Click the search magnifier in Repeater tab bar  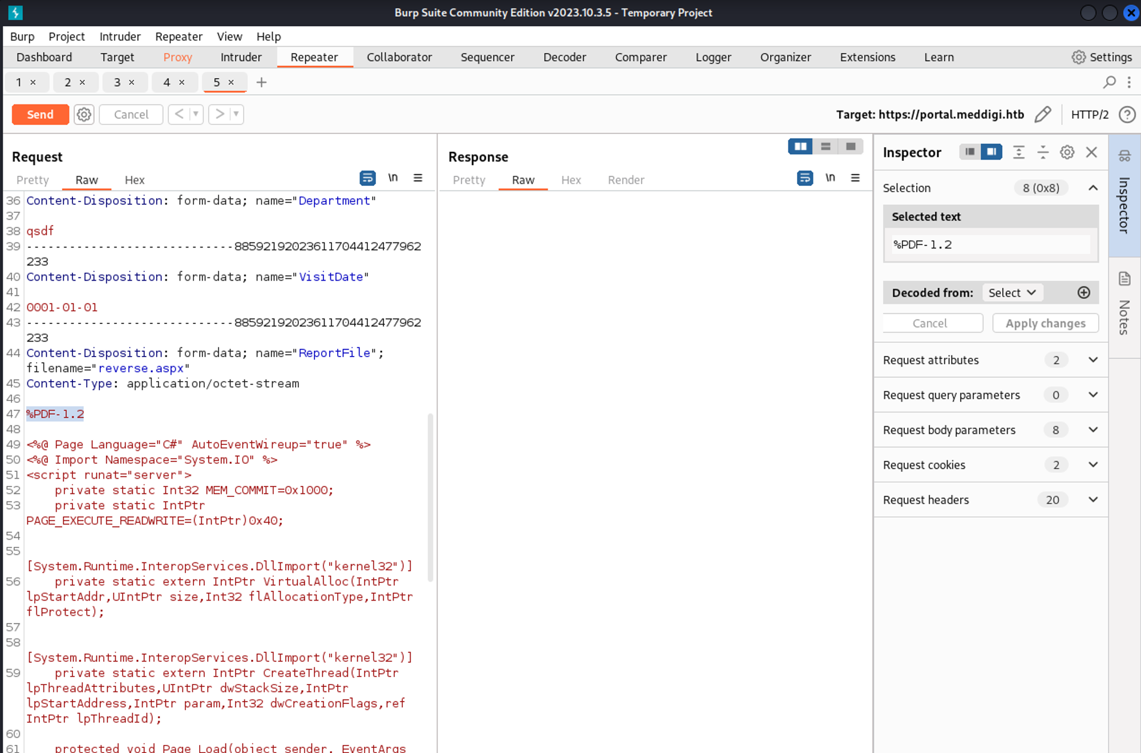1109,82
